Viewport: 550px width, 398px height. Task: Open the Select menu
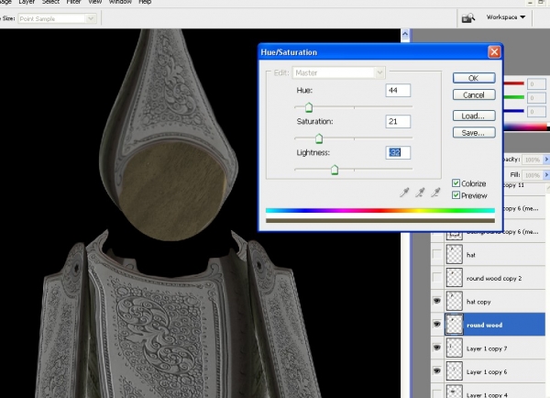pos(50,2)
